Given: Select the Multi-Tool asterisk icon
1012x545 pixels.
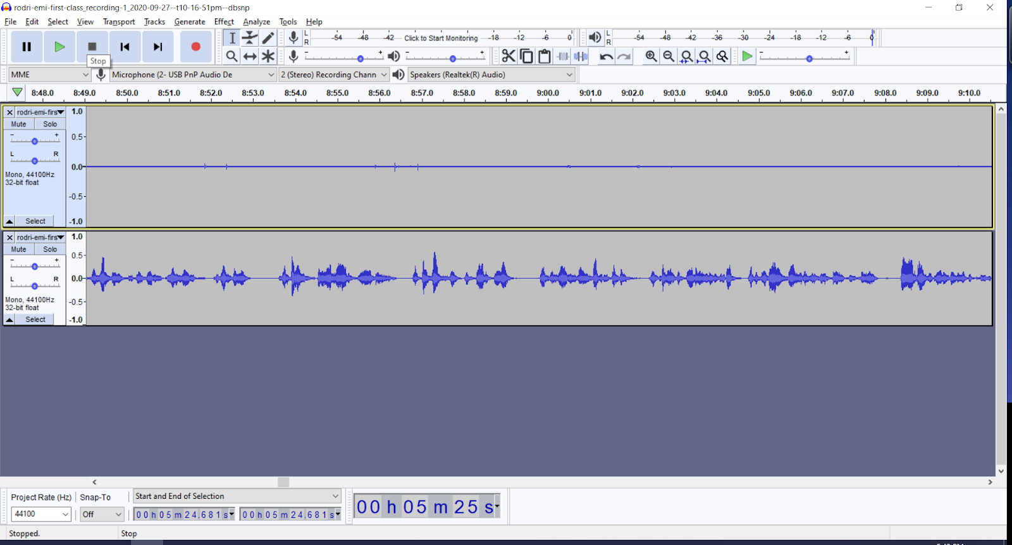Looking at the screenshot, I should point(268,56).
